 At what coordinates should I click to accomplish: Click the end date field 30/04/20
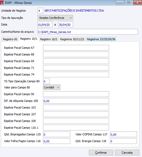pyautogui.click(x=66, y=25)
